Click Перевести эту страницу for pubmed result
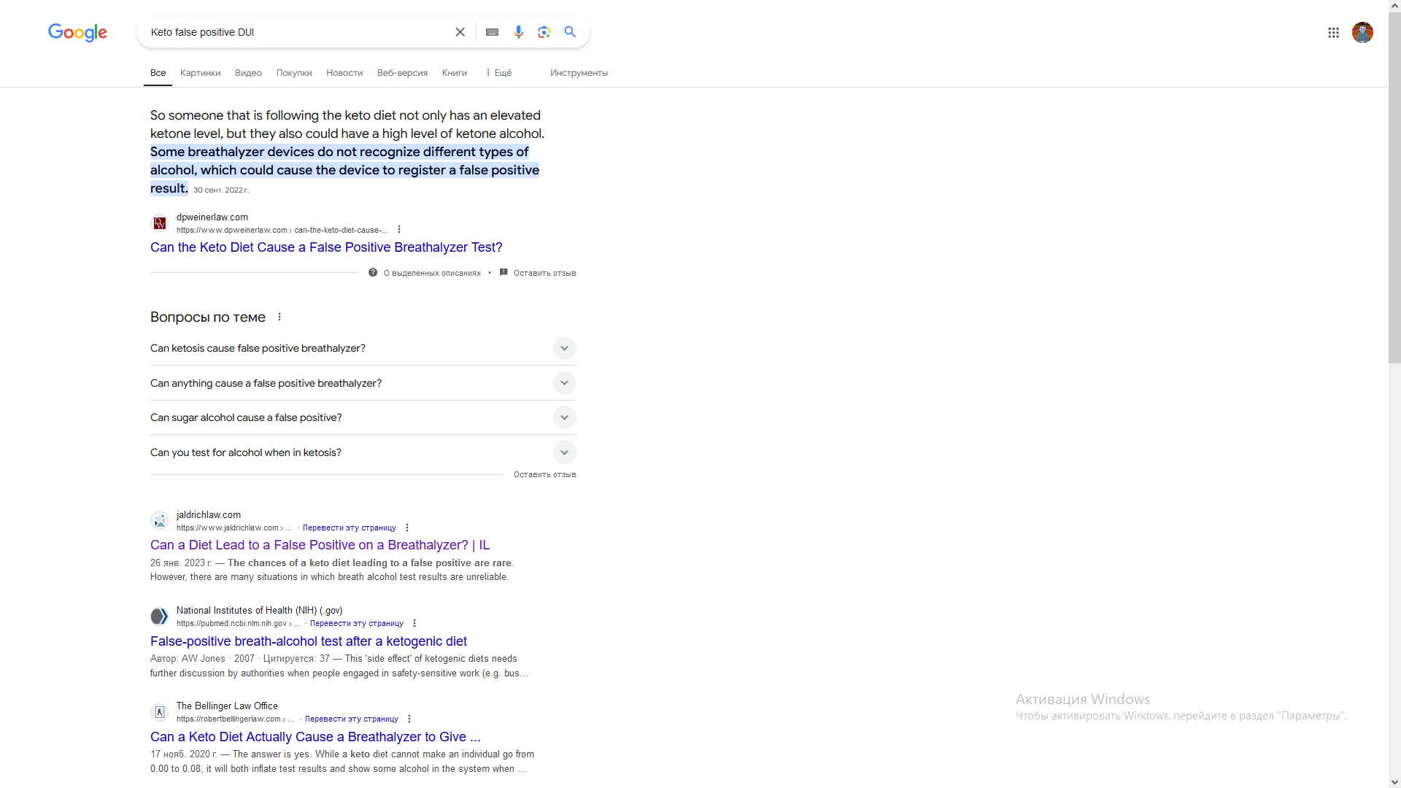This screenshot has width=1401, height=788. coord(357,623)
